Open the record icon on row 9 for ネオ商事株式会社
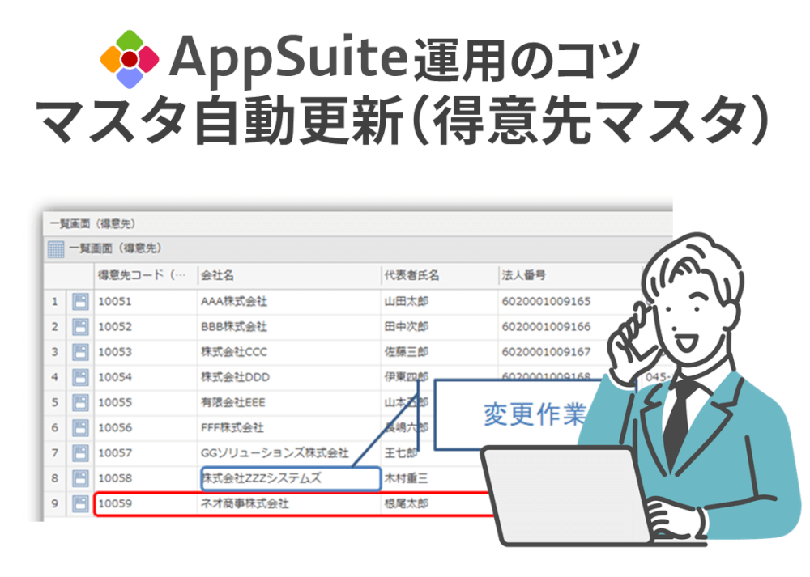 point(79,503)
